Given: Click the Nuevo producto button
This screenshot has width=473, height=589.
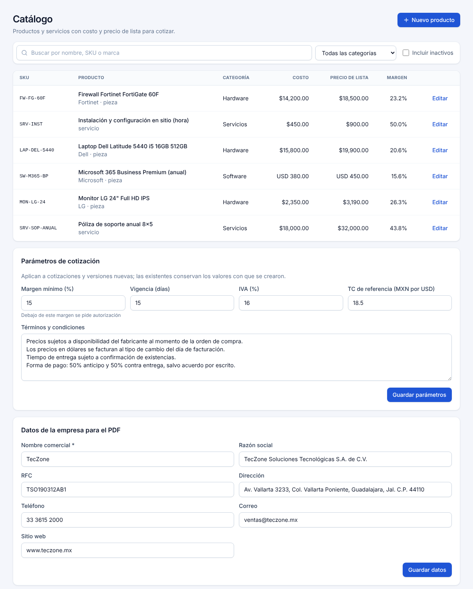Looking at the screenshot, I should pos(429,20).
